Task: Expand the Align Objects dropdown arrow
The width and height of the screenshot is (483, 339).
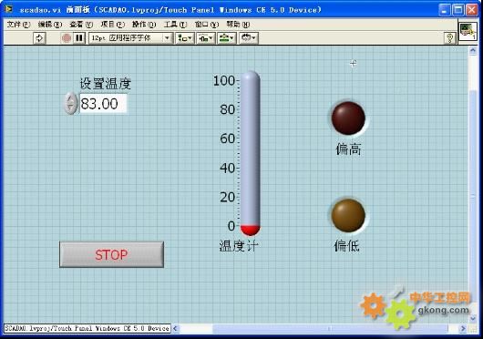Action: point(190,38)
